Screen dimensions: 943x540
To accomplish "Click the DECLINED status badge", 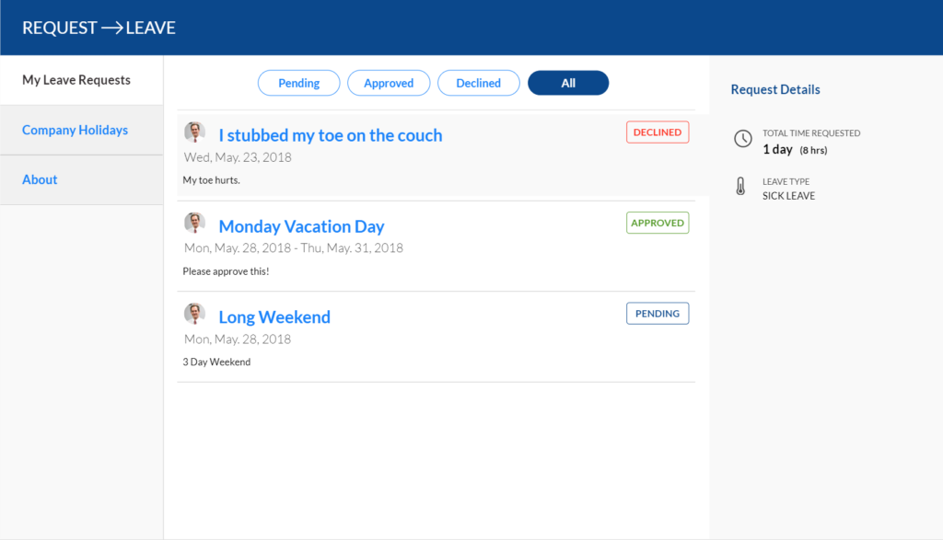I will click(657, 132).
